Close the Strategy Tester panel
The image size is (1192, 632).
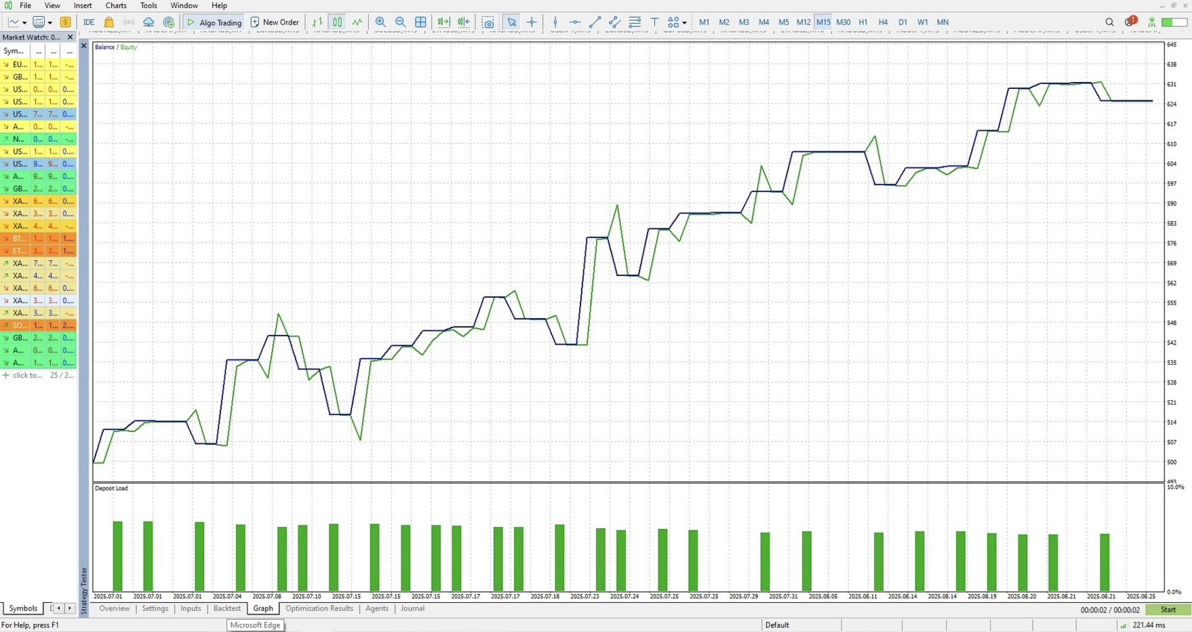point(84,46)
